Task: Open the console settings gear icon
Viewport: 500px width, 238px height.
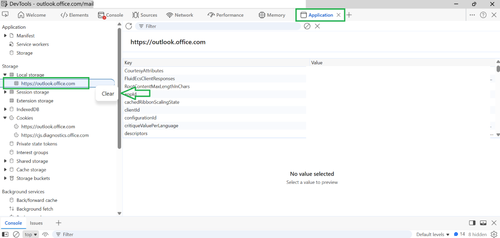Action: [494, 235]
